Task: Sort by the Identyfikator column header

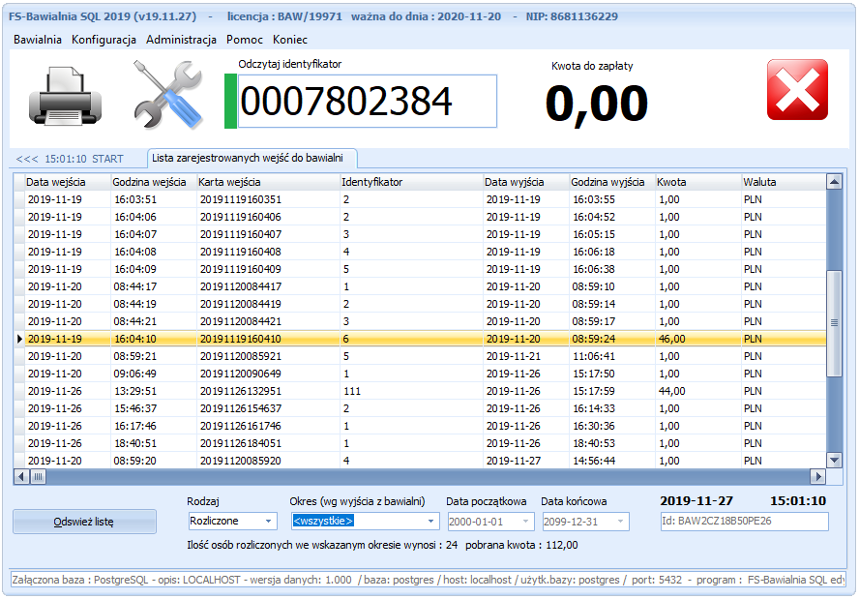Action: click(411, 182)
